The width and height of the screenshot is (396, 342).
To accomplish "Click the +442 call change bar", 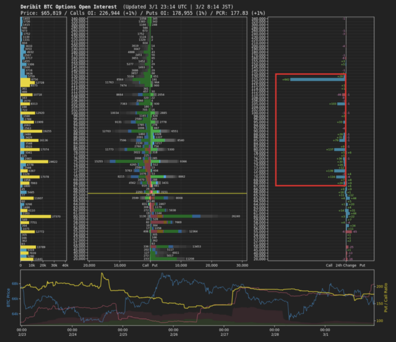I will [x=316, y=79].
